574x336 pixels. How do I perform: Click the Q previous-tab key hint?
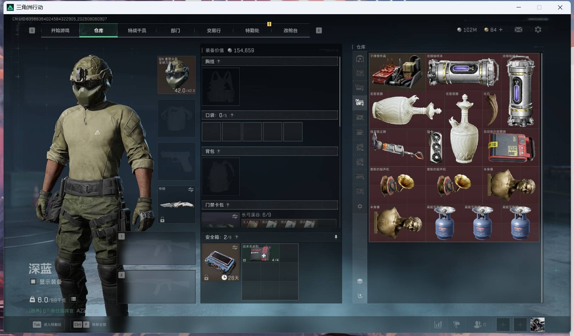click(32, 30)
